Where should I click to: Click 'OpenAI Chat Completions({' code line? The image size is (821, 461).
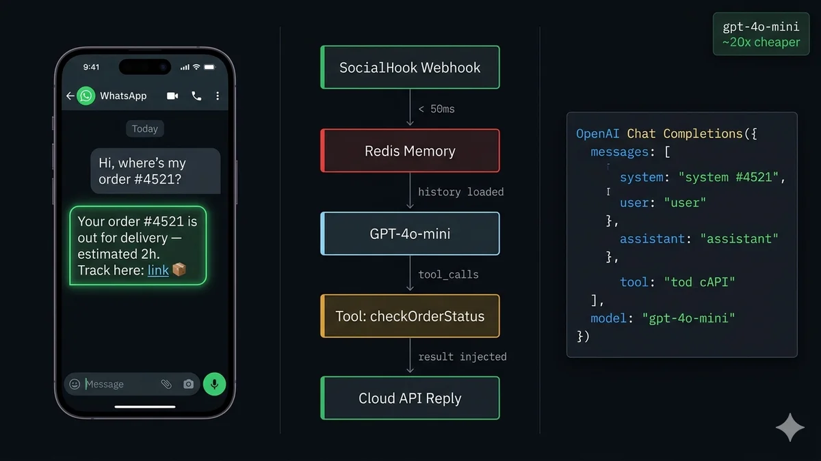click(x=666, y=134)
